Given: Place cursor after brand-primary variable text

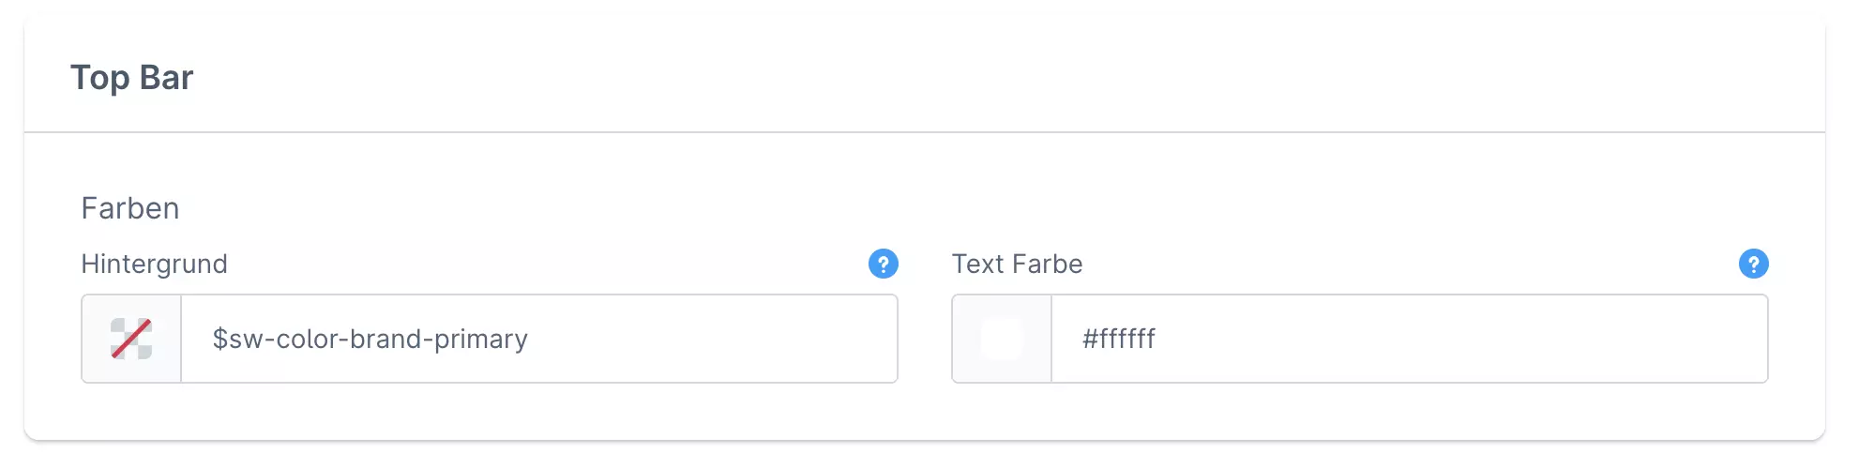Looking at the screenshot, I should [531, 339].
